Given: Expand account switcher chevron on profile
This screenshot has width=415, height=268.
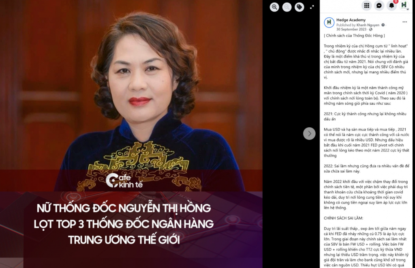Looking at the screenshot, I should point(408,9).
